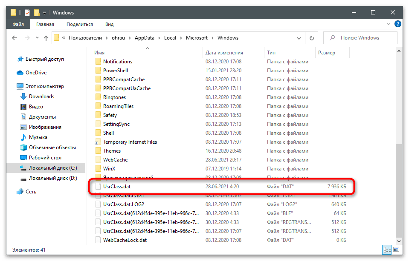Select the Themes folder name
Screen dimensions: 409x261
coord(112,151)
